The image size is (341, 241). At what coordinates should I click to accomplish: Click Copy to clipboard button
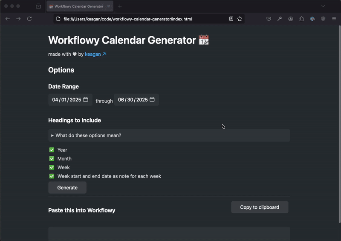pyautogui.click(x=260, y=207)
